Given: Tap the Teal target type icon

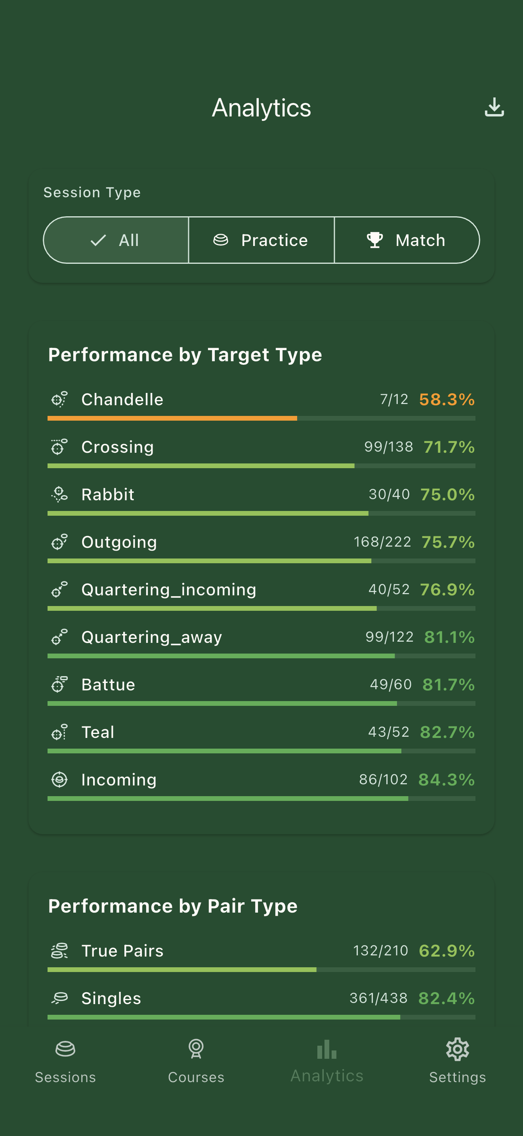Looking at the screenshot, I should click(x=59, y=732).
